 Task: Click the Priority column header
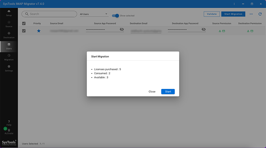(37, 23)
